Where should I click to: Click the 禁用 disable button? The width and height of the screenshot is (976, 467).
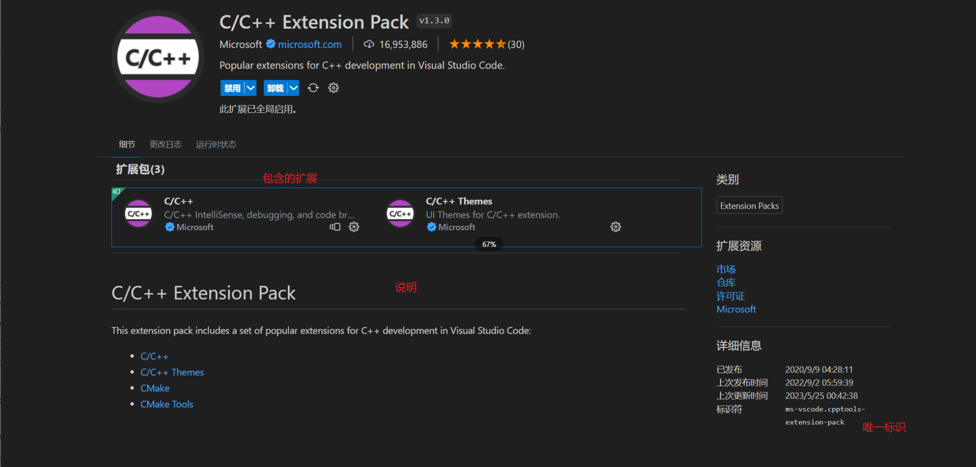pos(232,88)
